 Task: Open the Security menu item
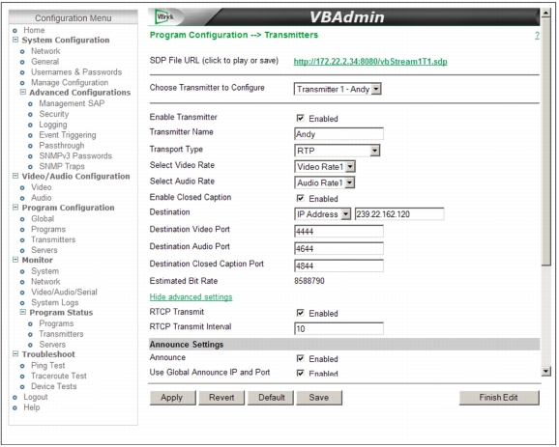[54, 114]
